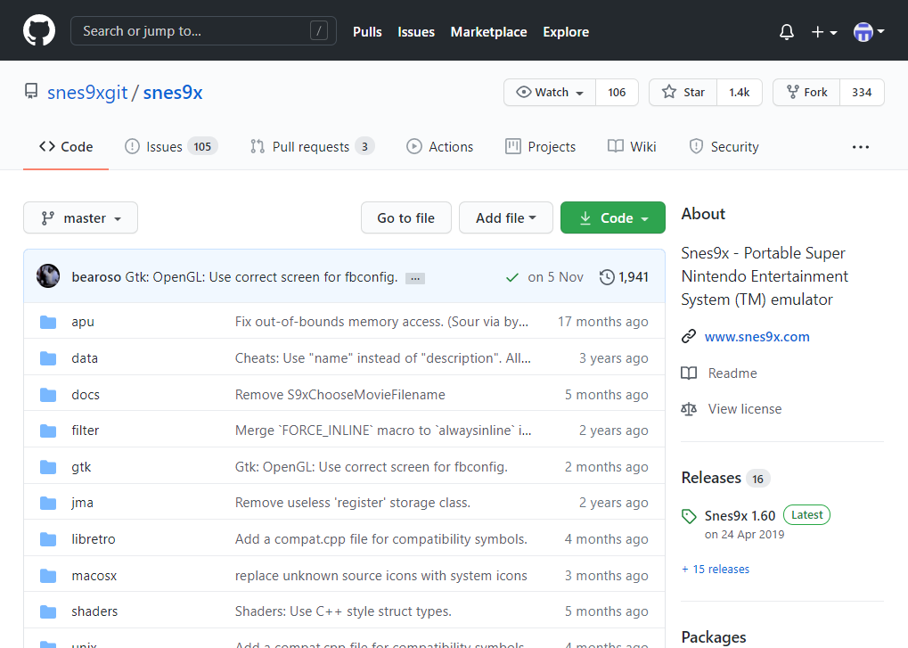Show the commit status check mark
Viewport: 908px width, 648px height.
click(x=511, y=278)
